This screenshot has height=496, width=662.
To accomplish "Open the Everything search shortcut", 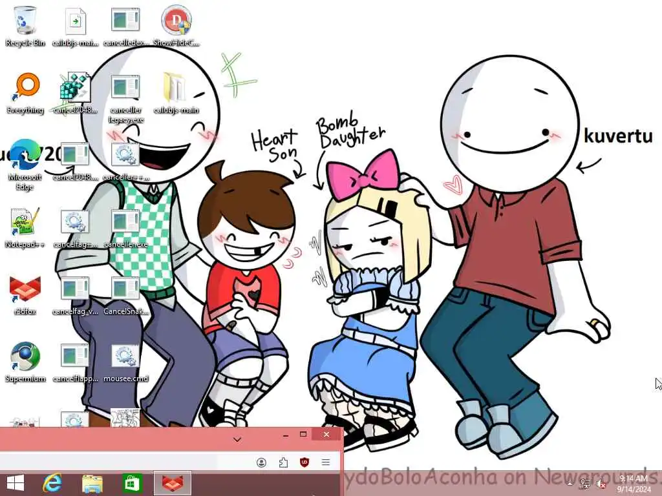I will click(x=25, y=93).
